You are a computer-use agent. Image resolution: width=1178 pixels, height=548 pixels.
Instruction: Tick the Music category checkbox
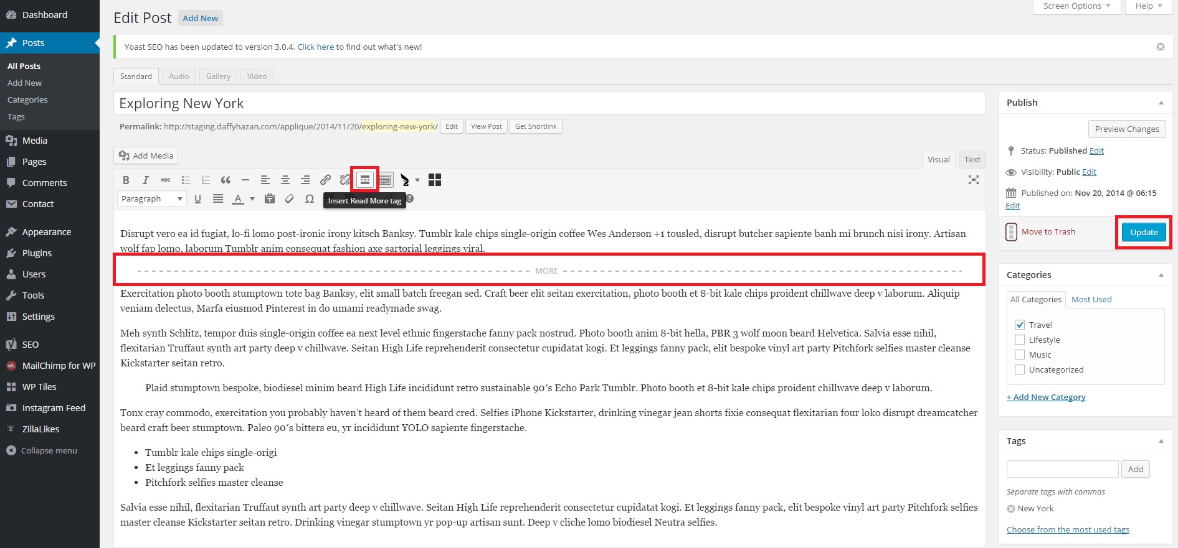(x=1020, y=355)
